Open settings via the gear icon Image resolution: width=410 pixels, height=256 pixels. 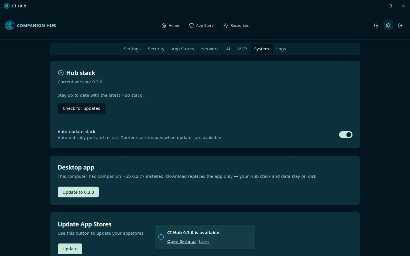point(388,25)
